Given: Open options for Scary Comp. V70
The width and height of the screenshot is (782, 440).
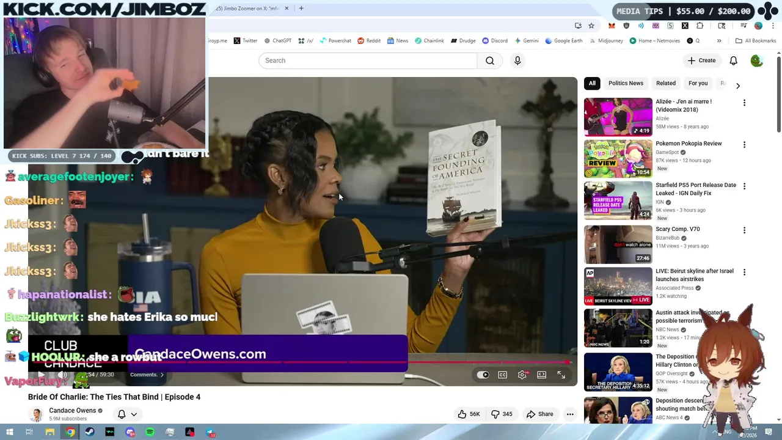Looking at the screenshot, I should pos(744,230).
